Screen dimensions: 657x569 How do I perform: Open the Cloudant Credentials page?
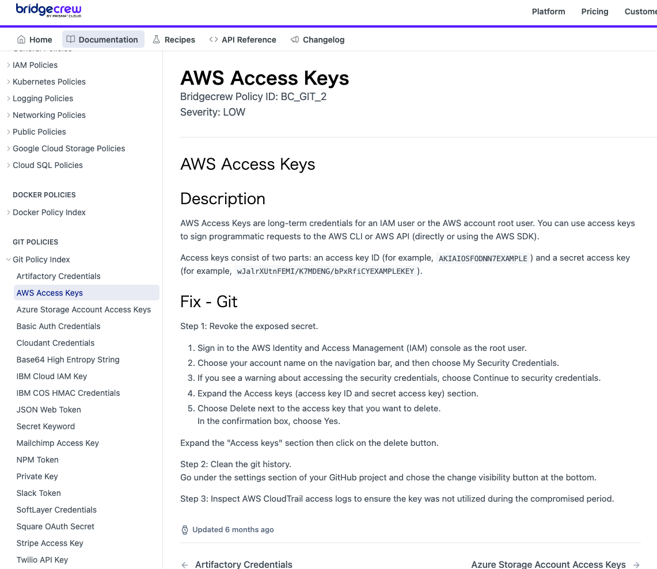(55, 343)
